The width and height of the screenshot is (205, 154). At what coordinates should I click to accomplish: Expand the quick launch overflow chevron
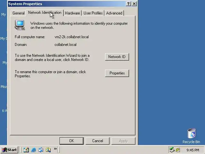point(55,149)
